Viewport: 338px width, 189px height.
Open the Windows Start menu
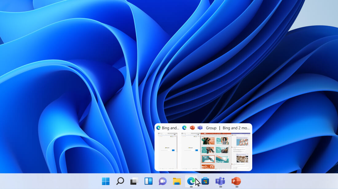106,181
